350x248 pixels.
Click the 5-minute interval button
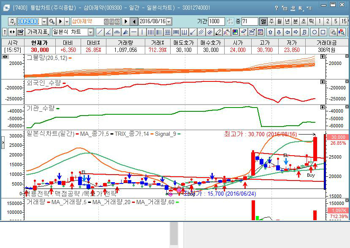(336, 22)
